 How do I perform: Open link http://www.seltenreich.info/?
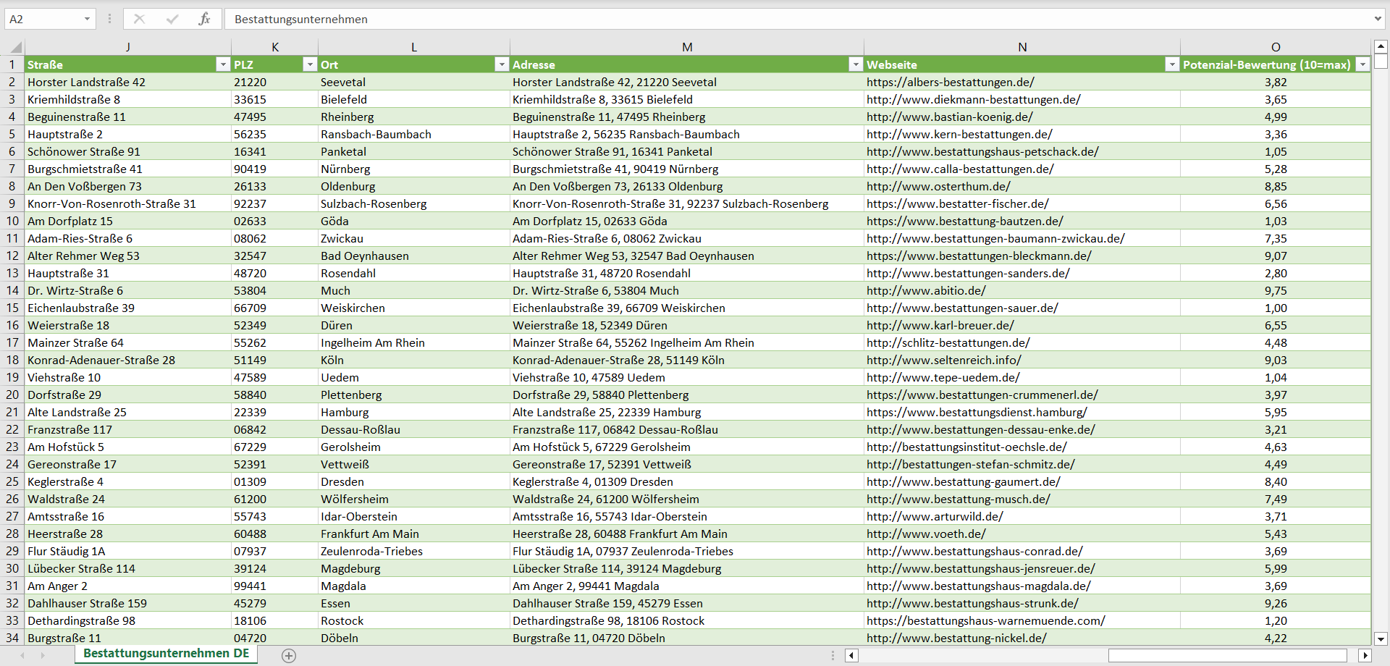[944, 360]
